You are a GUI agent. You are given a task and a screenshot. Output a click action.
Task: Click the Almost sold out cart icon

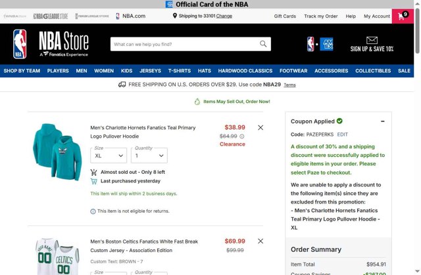(93, 172)
